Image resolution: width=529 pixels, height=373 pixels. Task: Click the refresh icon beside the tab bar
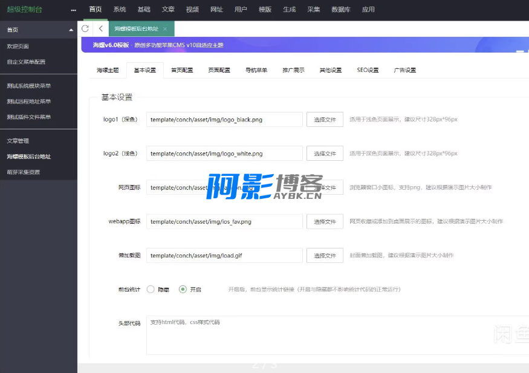click(85, 28)
